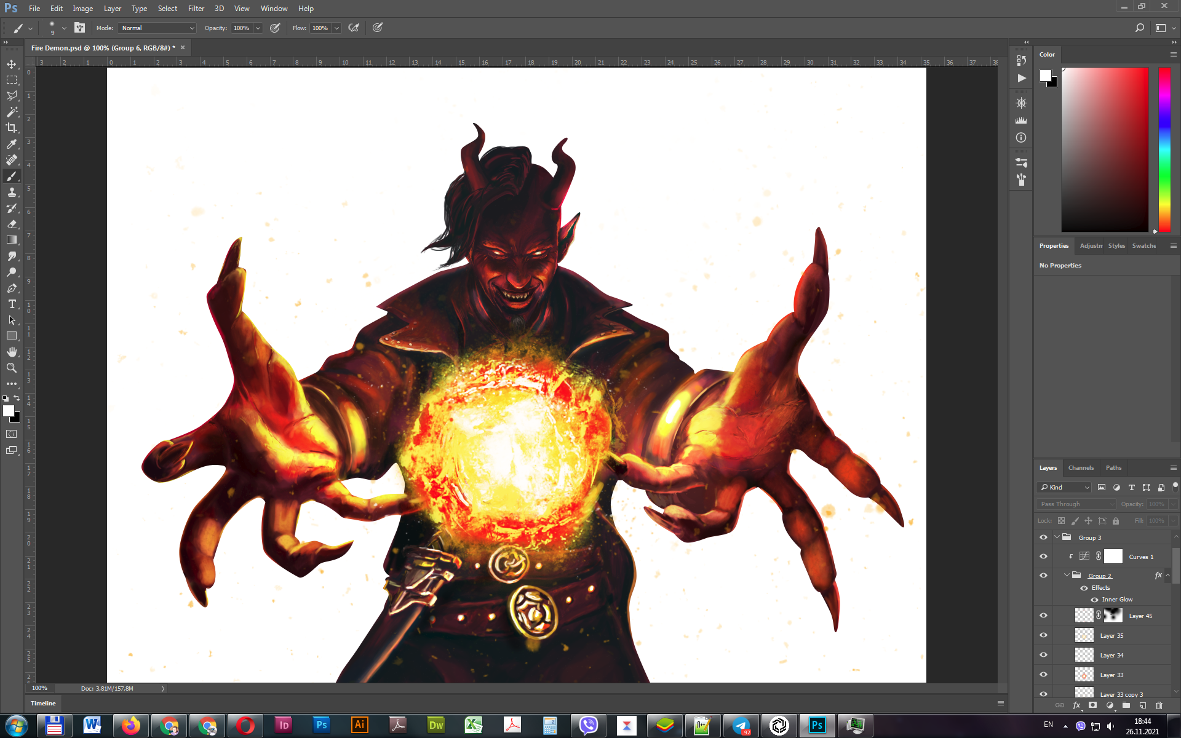The width and height of the screenshot is (1181, 738).
Task: Open the Flow value dropdown arrow
Action: coord(336,28)
